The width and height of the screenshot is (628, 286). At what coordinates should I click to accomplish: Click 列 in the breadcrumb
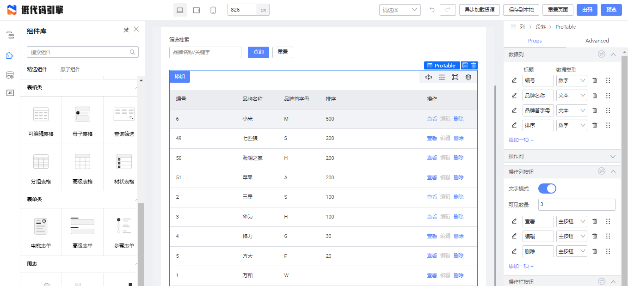coord(522,27)
